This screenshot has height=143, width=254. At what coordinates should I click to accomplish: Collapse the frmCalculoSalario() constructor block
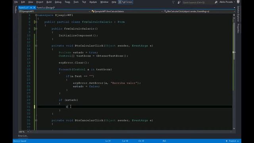pos(36,29)
